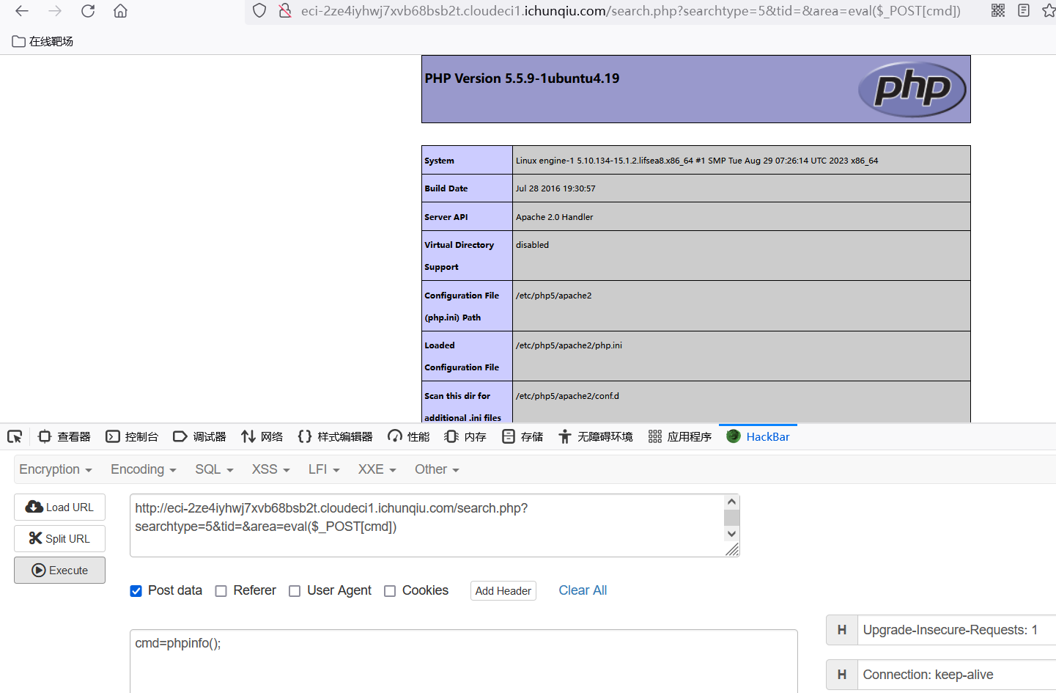The image size is (1056, 693).
Task: Open the Other dropdown menu
Action: tap(437, 469)
